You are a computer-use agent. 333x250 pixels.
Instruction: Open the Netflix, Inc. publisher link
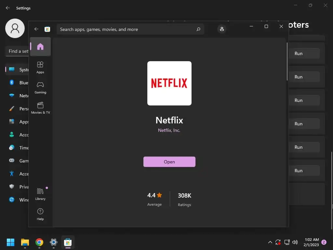click(x=169, y=130)
